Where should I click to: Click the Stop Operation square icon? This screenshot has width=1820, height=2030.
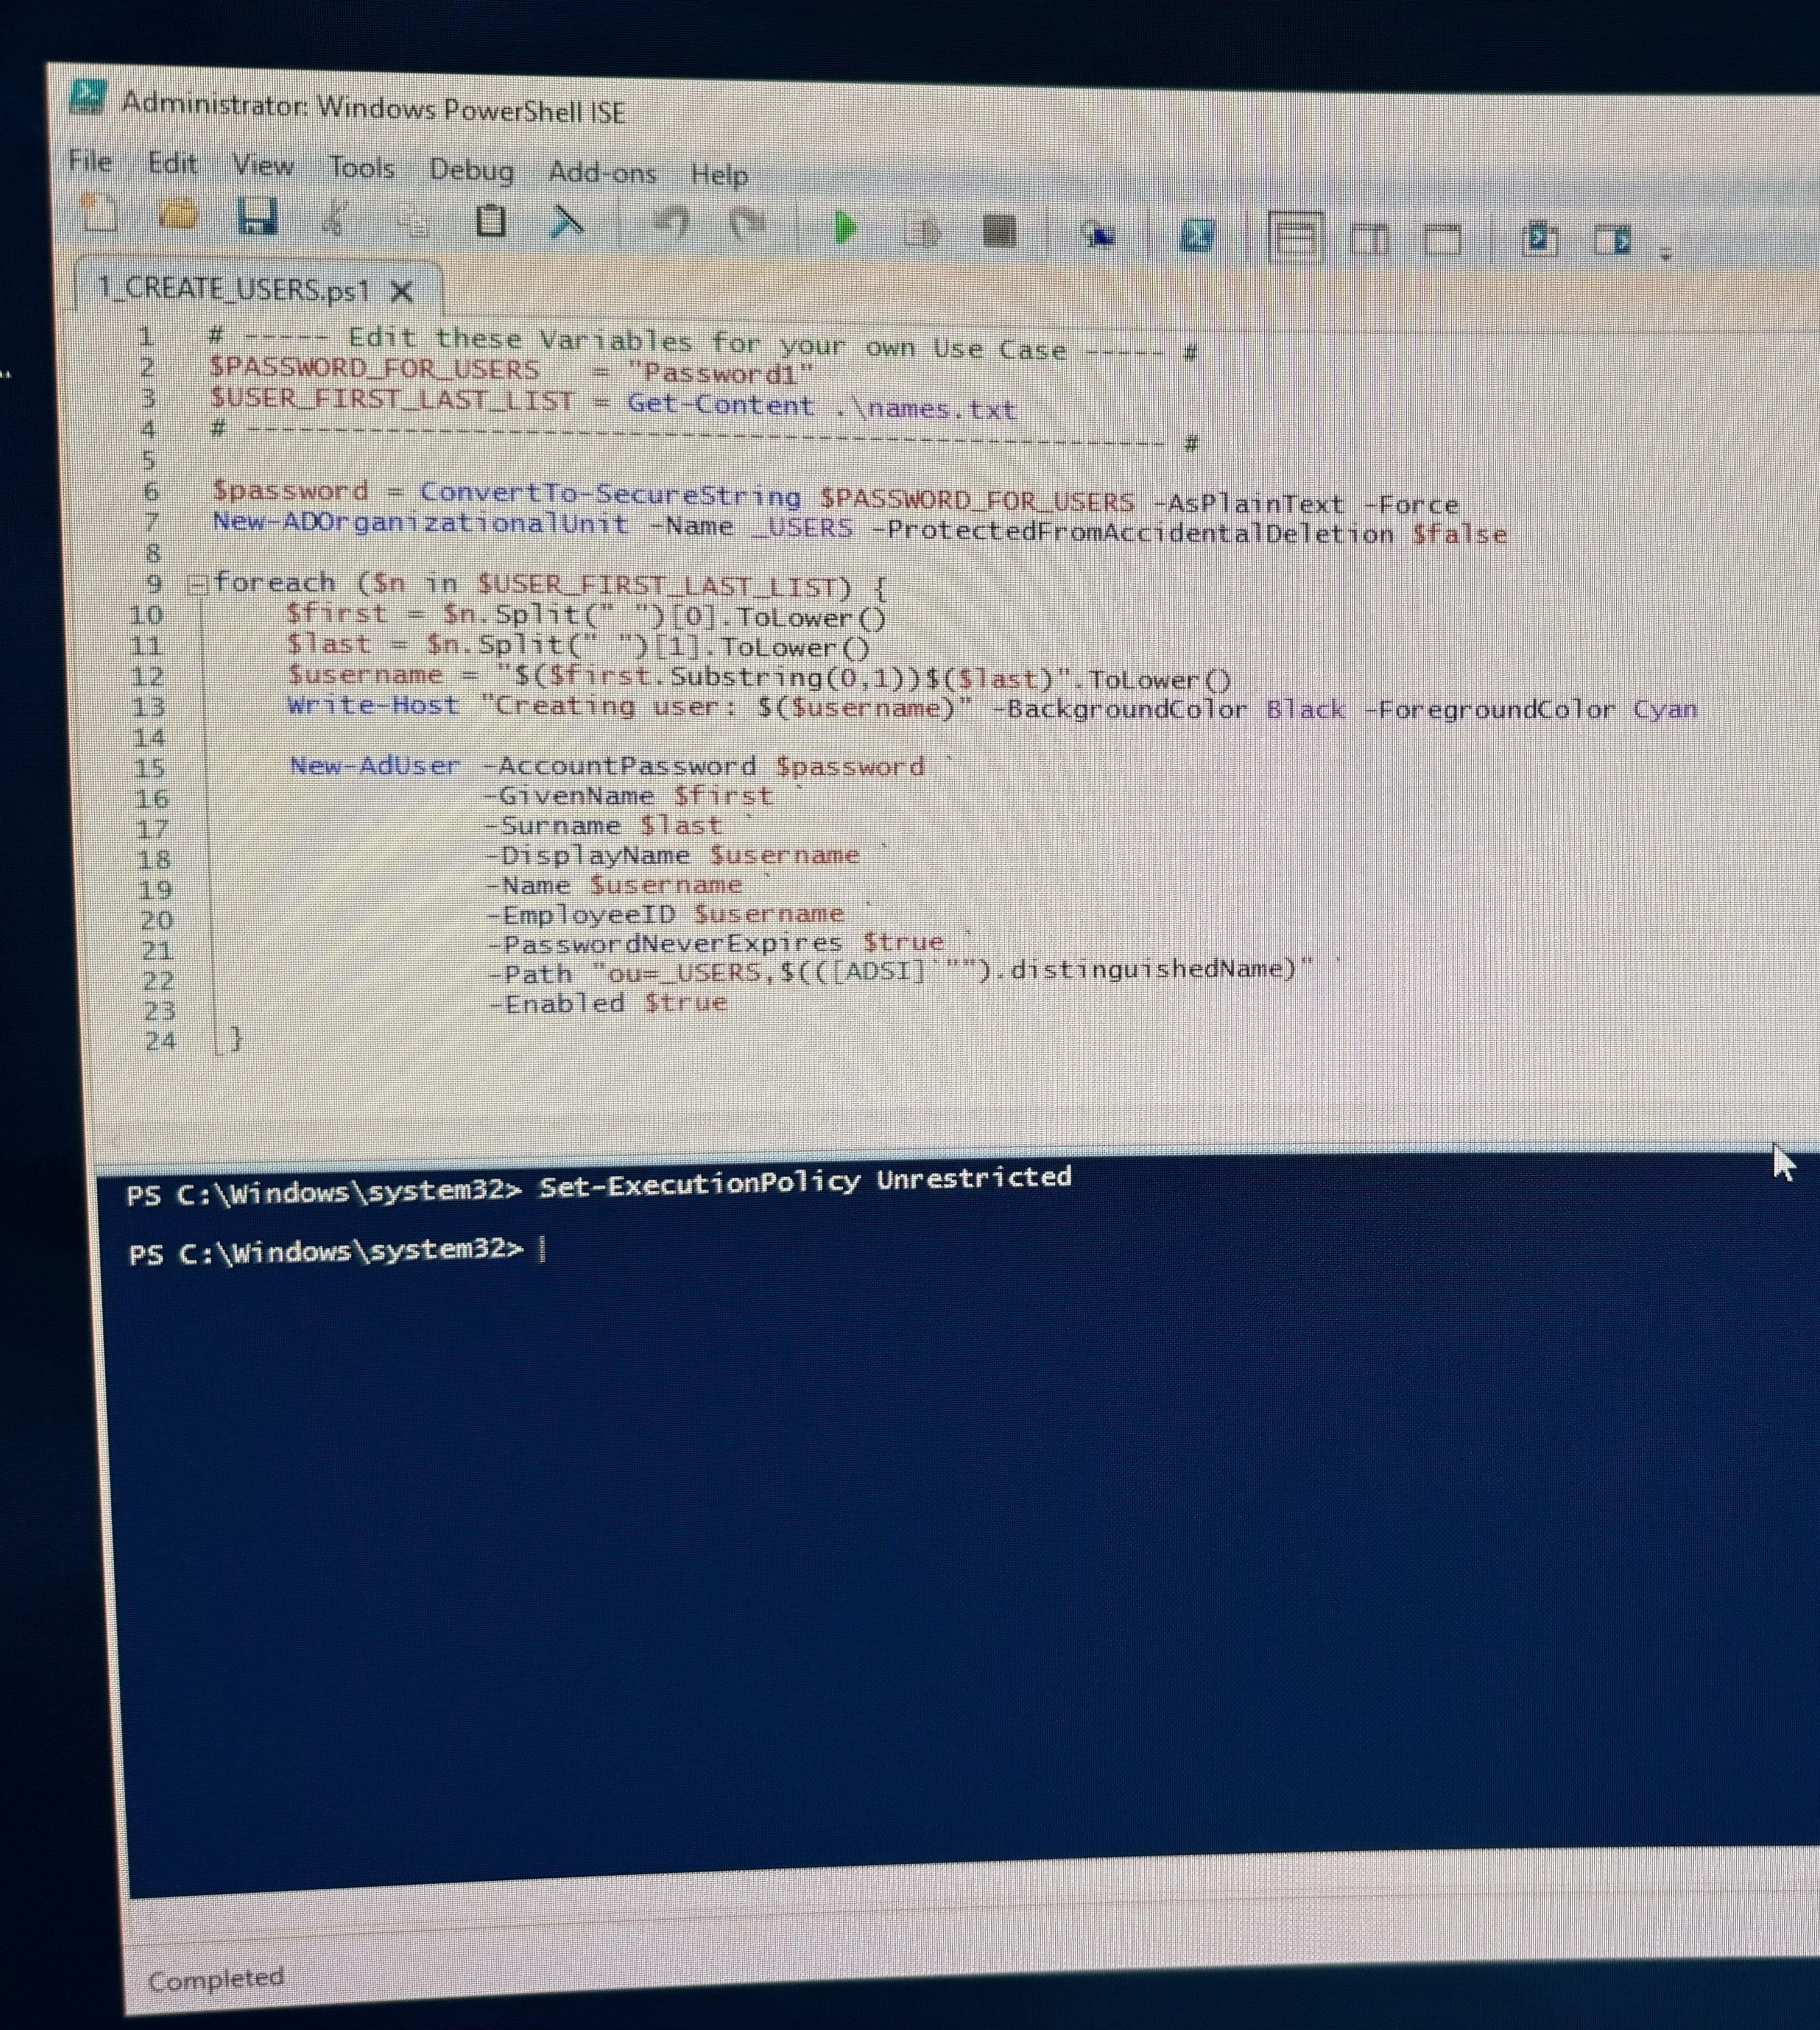pyautogui.click(x=999, y=232)
